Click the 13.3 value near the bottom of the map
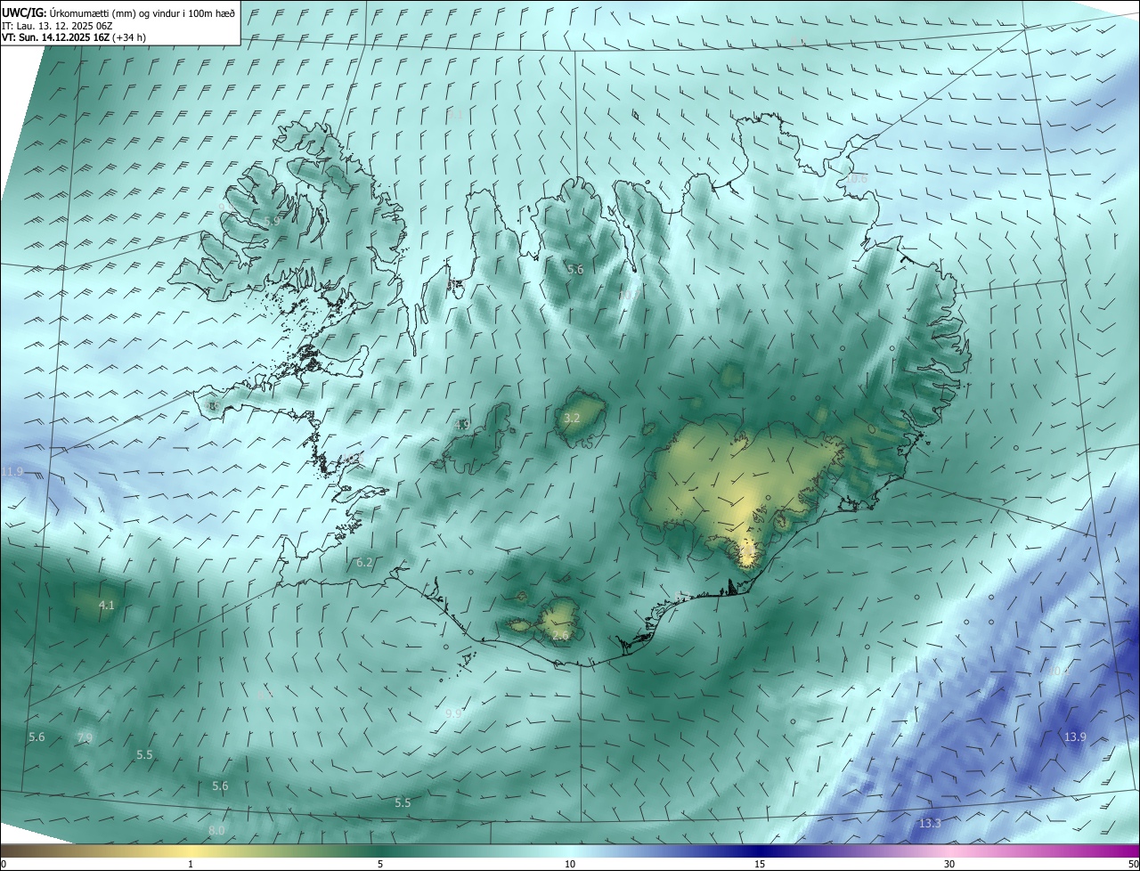 tap(929, 823)
